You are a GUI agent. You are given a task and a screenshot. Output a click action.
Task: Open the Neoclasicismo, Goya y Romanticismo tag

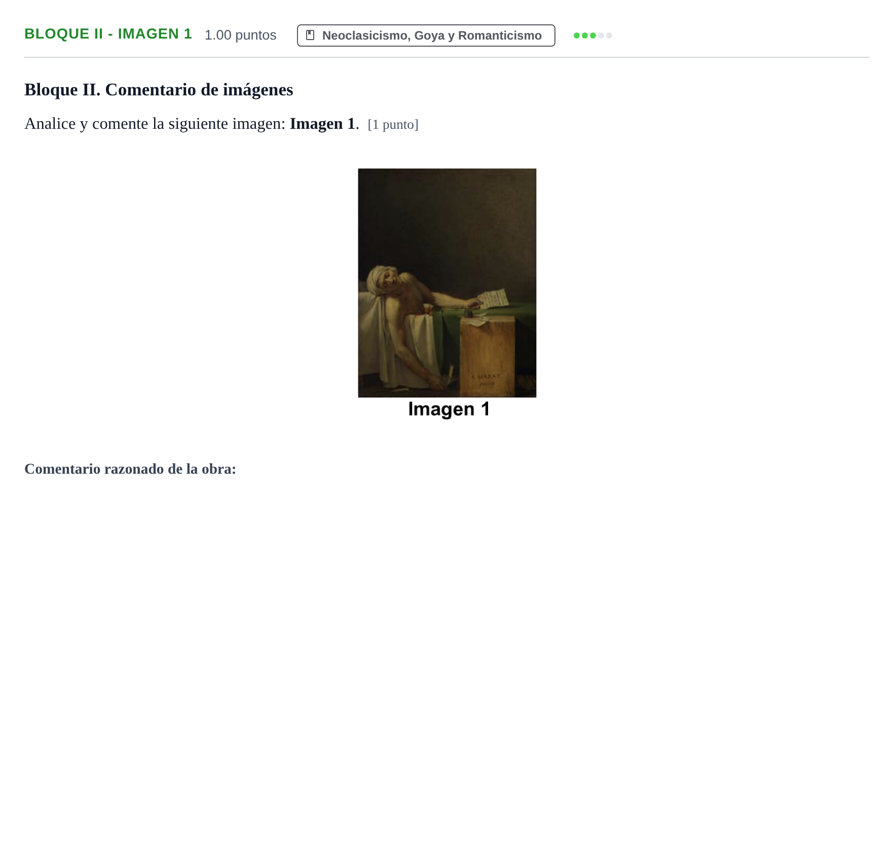click(426, 36)
